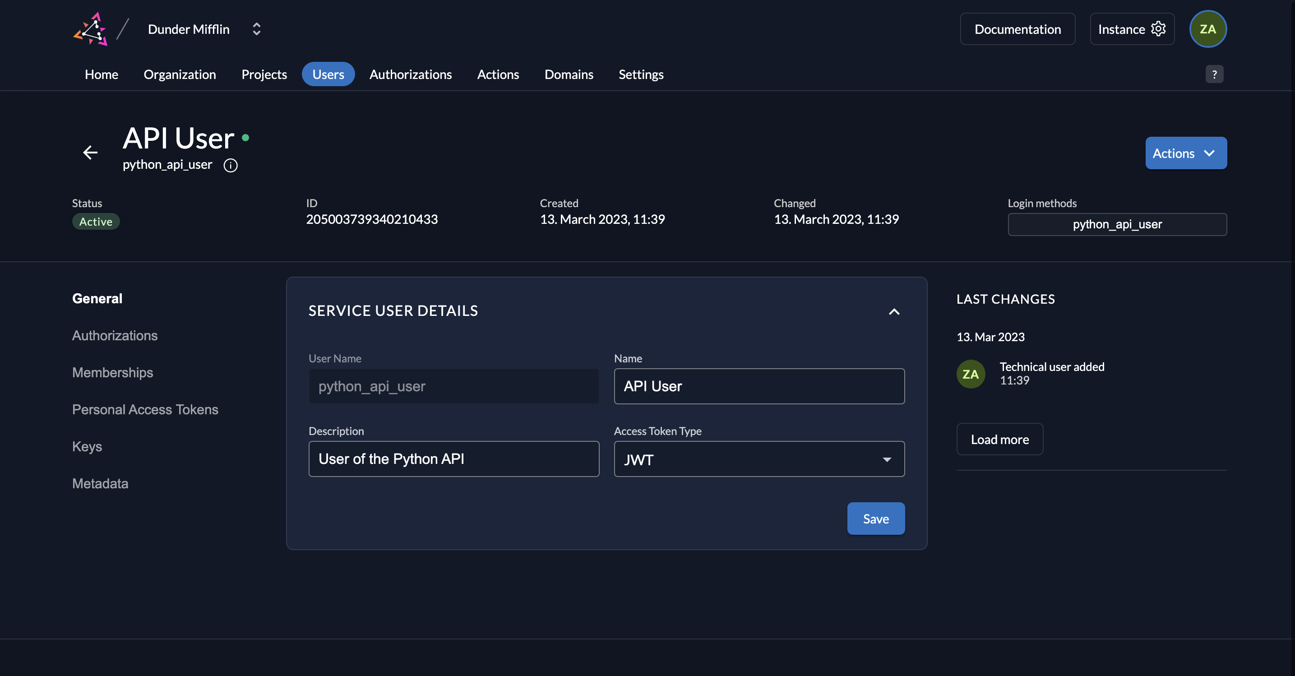Open the organization switcher next to Dunder Mifflin

tap(256, 28)
